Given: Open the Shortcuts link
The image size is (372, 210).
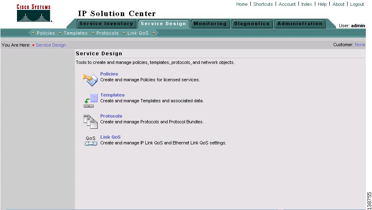Looking at the screenshot, I should 263,4.
